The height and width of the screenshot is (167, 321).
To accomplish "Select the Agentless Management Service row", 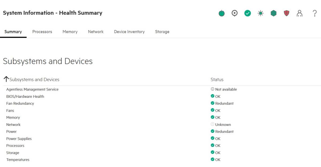I will [x=32, y=90].
